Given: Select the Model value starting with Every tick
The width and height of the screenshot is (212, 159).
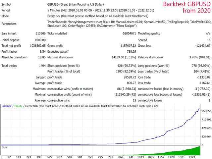Looking at the screenshot, I should click(x=98, y=16).
